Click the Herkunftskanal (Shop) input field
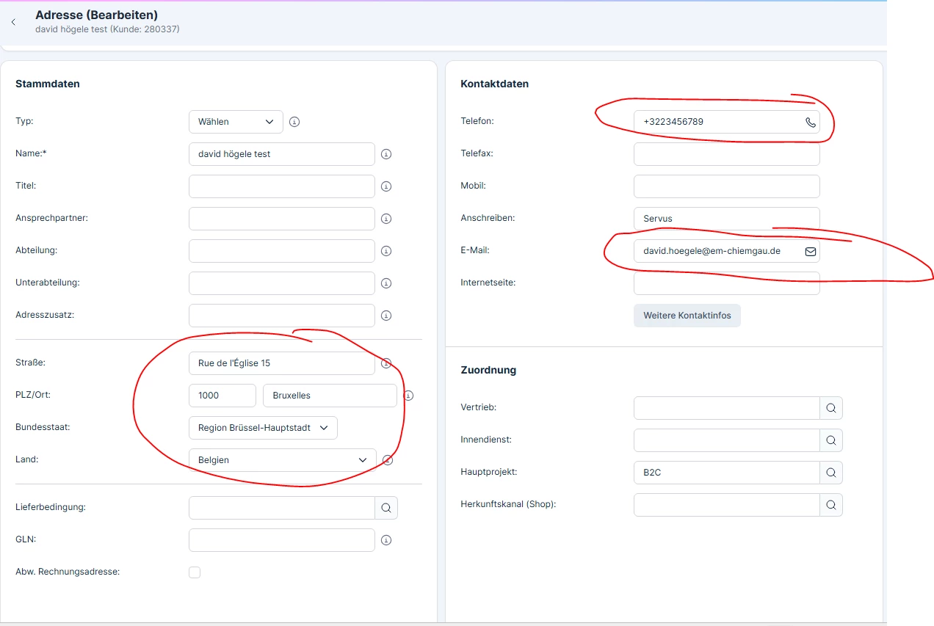The width and height of the screenshot is (934, 626). (727, 505)
